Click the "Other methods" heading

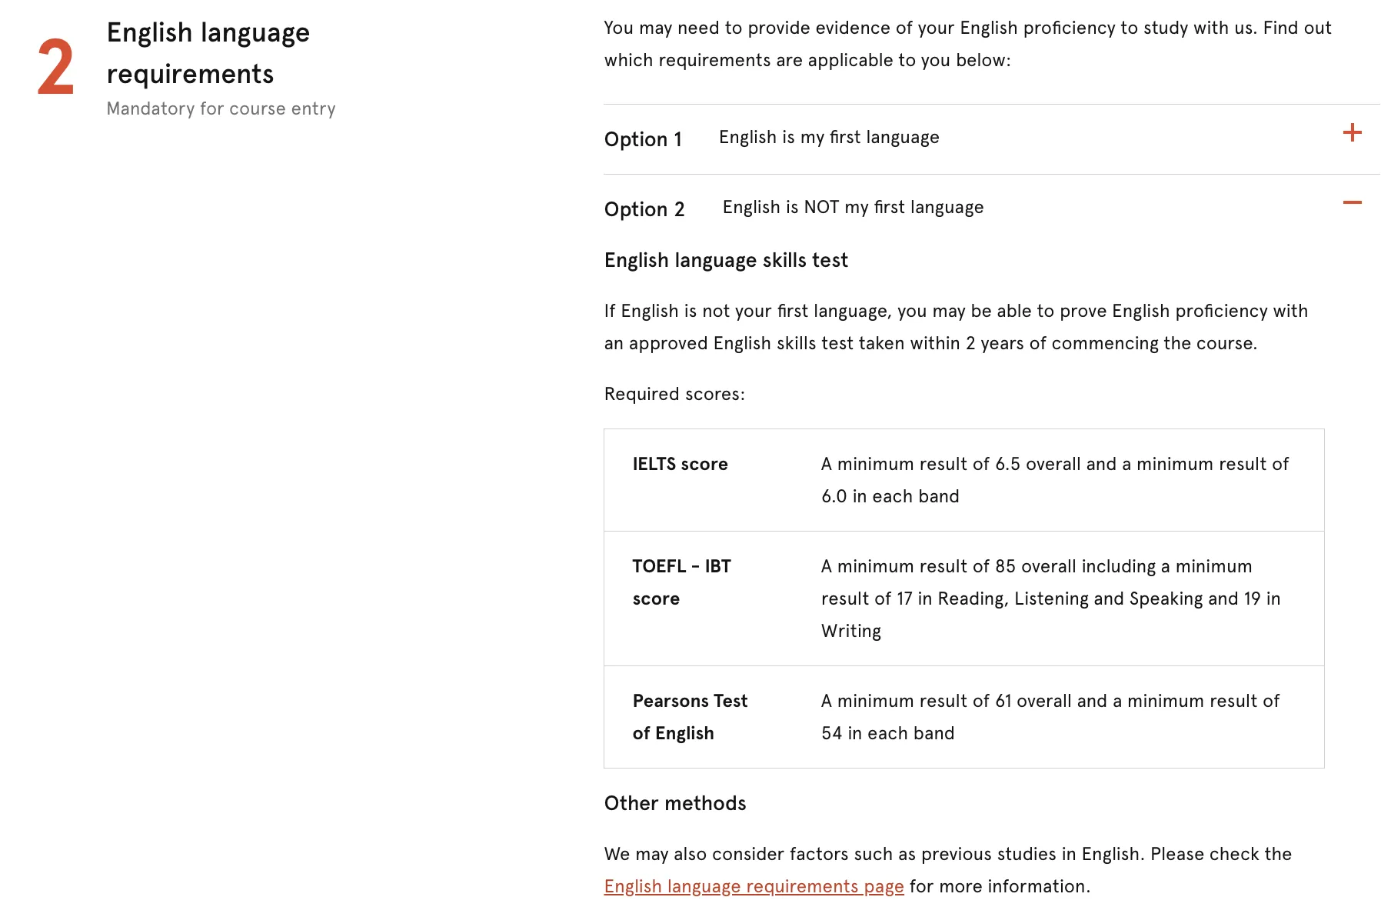(x=675, y=803)
